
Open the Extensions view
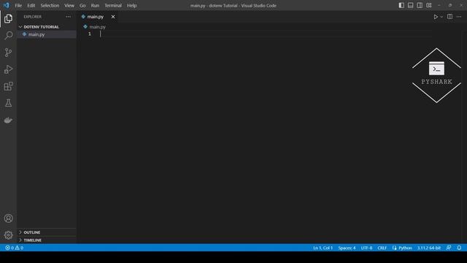8,86
